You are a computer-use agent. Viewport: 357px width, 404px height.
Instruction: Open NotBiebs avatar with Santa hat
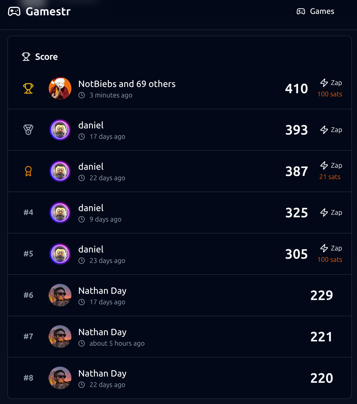(x=60, y=88)
